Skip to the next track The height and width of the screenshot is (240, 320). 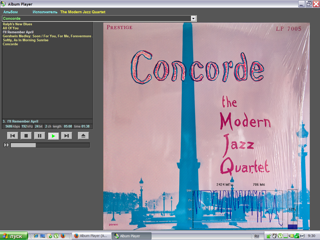point(66,136)
